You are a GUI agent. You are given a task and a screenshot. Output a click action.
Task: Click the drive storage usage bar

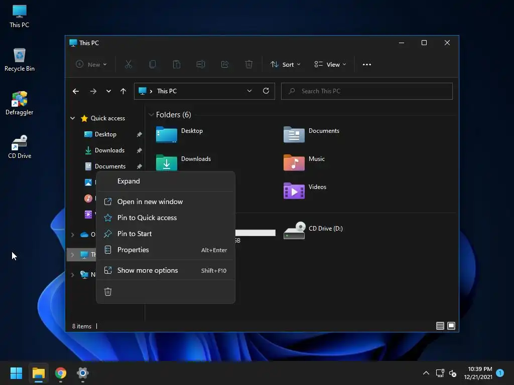point(255,233)
